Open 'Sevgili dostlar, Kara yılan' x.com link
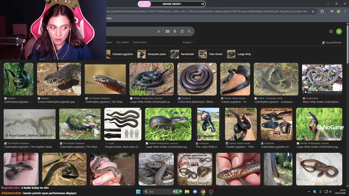 [123, 147]
